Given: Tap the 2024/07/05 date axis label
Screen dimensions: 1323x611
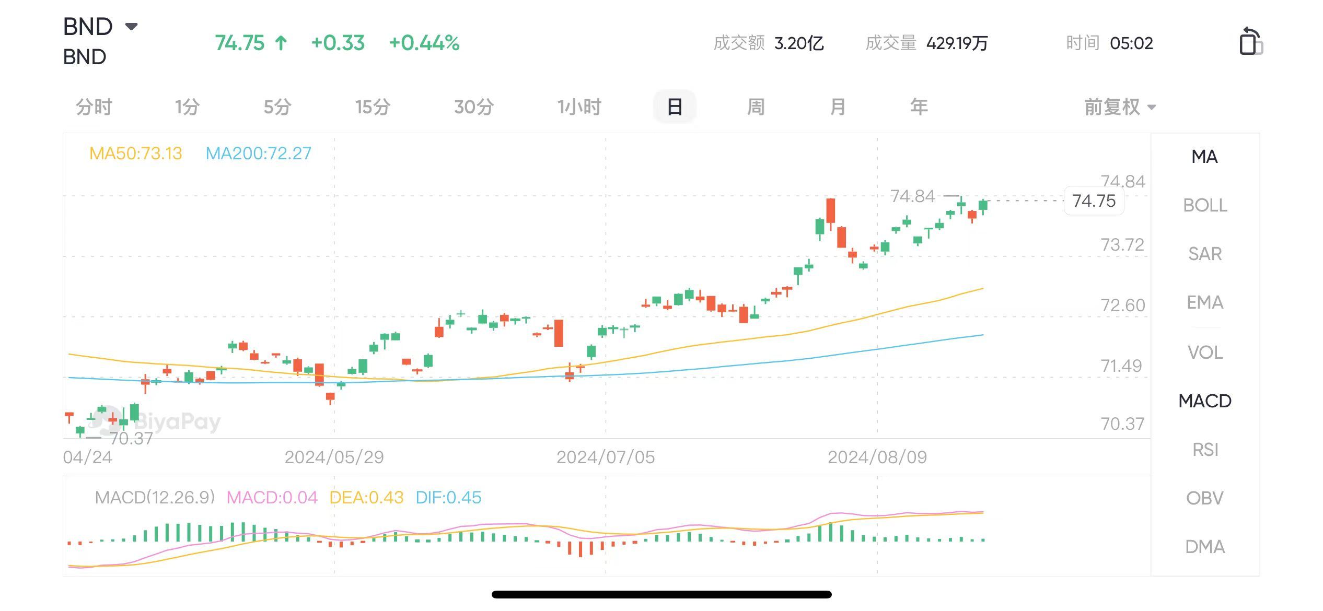Looking at the screenshot, I should [x=606, y=457].
